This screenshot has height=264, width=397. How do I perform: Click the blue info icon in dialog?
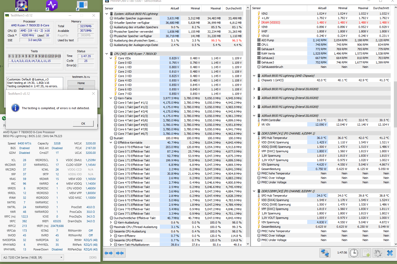(15, 108)
